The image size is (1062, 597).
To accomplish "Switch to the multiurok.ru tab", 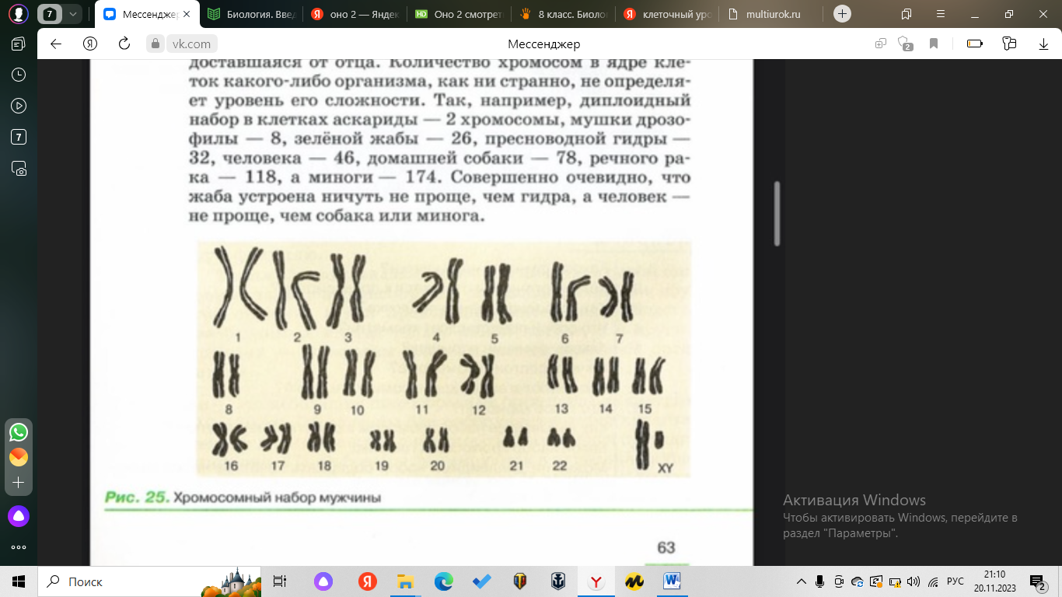I will coord(771,14).
